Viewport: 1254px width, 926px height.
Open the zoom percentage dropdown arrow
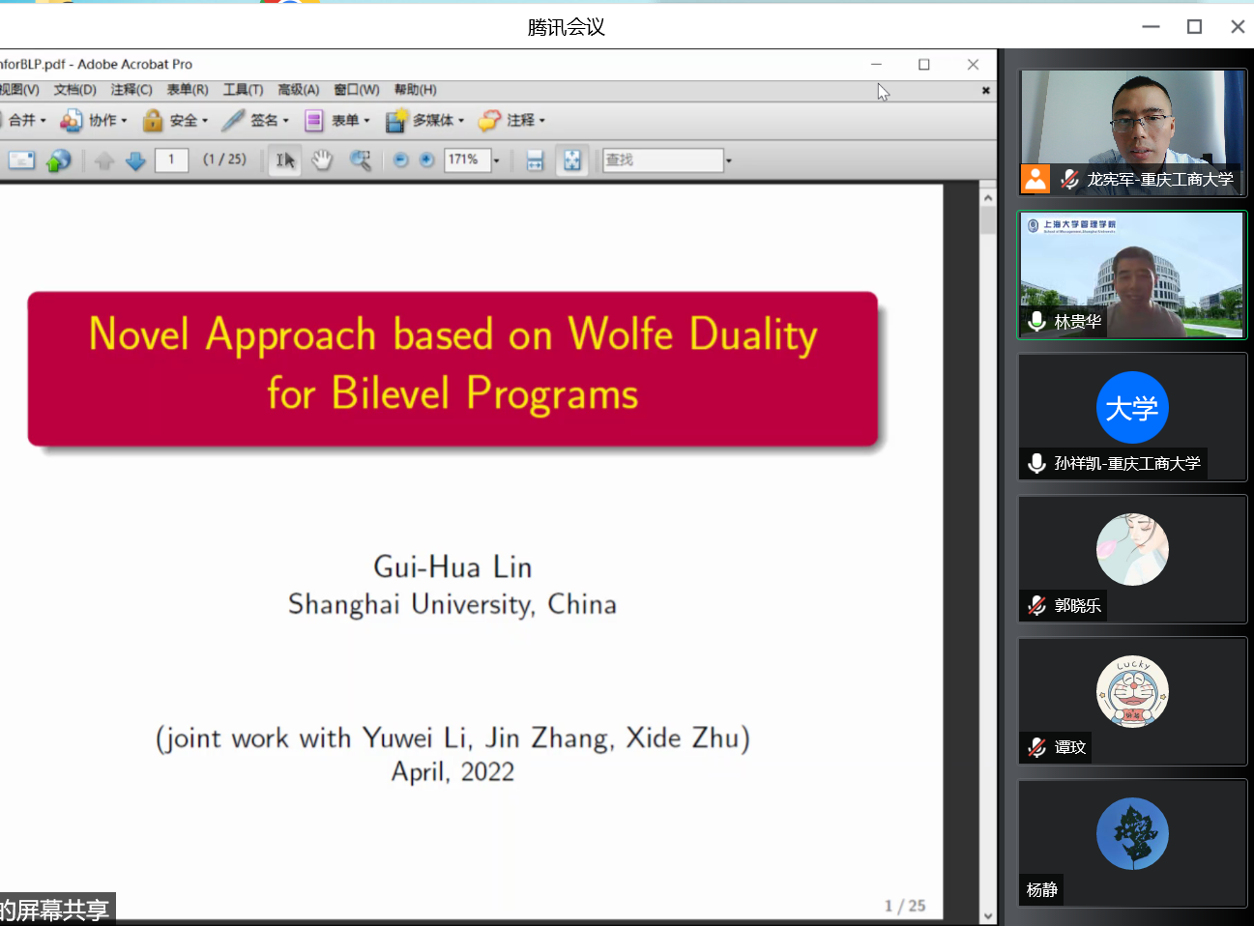click(x=497, y=160)
